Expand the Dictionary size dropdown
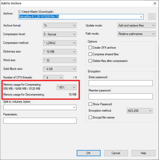 (x=60, y=51)
